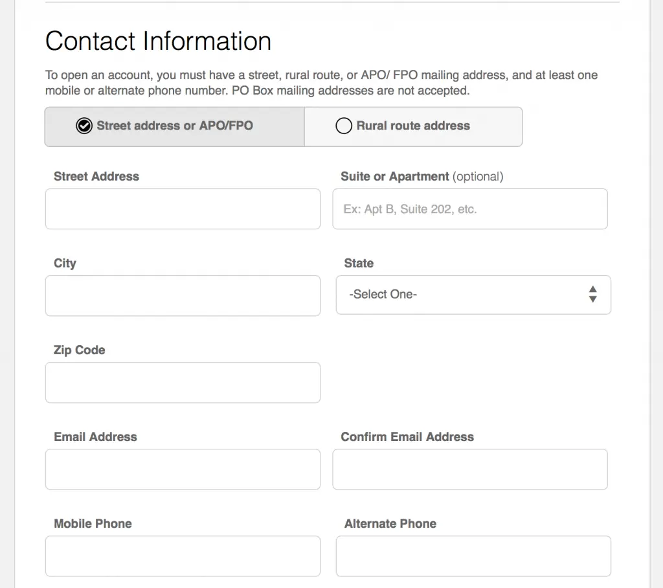Image resolution: width=663 pixels, height=588 pixels.
Task: Click the Email Address field
Action: point(183,469)
